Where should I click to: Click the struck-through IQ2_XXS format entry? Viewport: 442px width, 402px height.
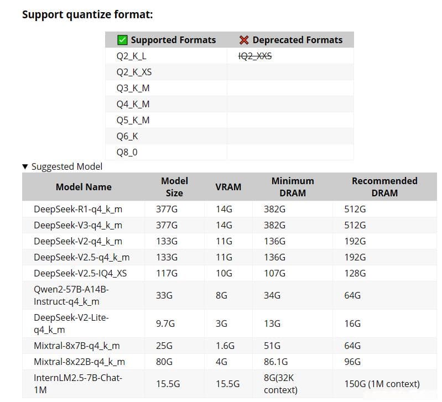click(x=255, y=56)
